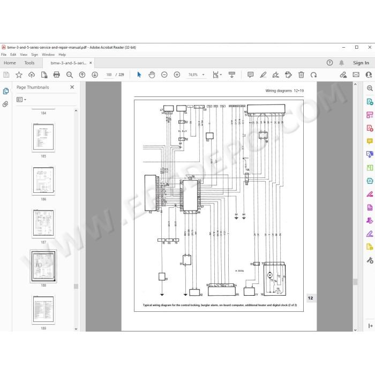This screenshot has width=375, height=375.
Task: Open the Window menu
Action: pyautogui.click(x=48, y=55)
